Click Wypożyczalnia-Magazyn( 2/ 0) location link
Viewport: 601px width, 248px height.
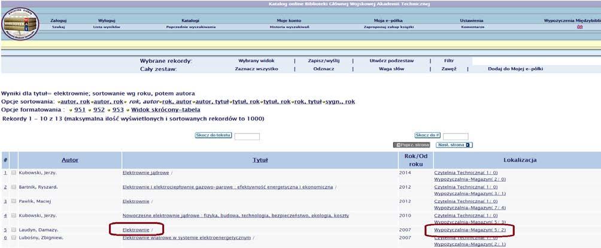click(x=470, y=179)
